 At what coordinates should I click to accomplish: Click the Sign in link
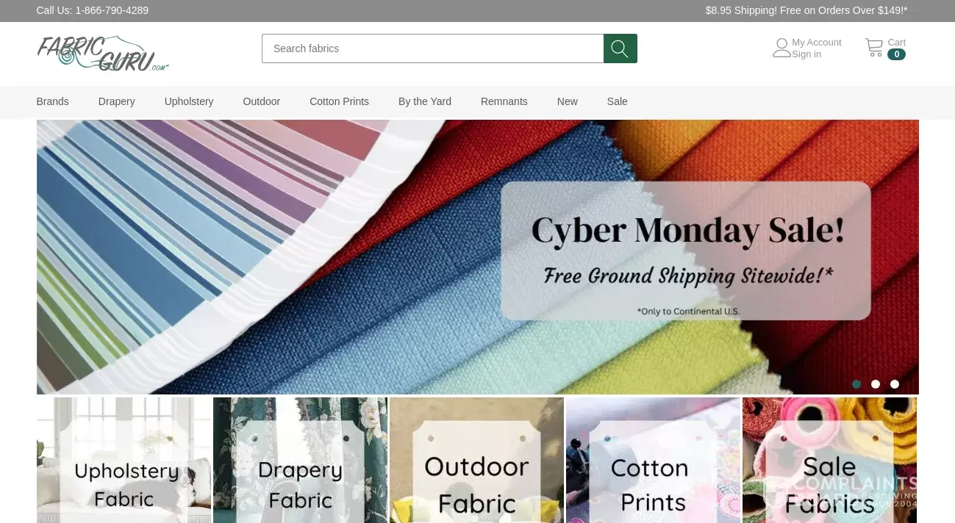pyautogui.click(x=806, y=54)
